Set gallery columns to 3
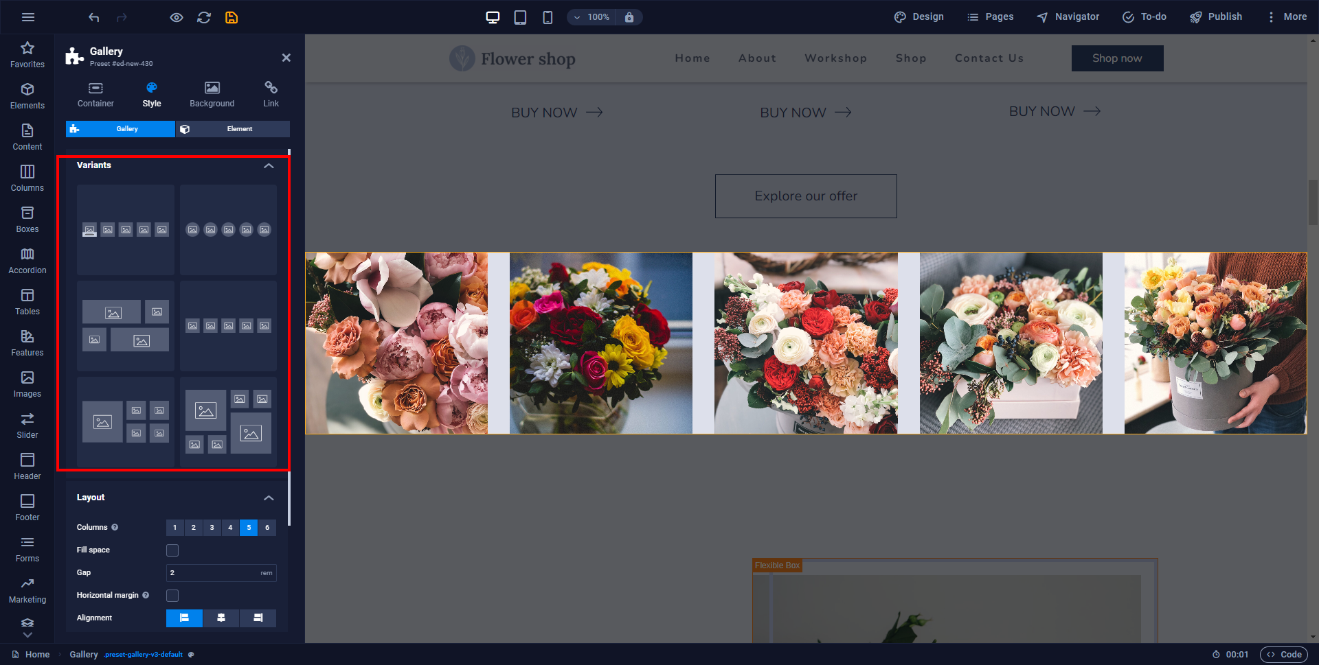Image resolution: width=1319 pixels, height=665 pixels. [212, 528]
